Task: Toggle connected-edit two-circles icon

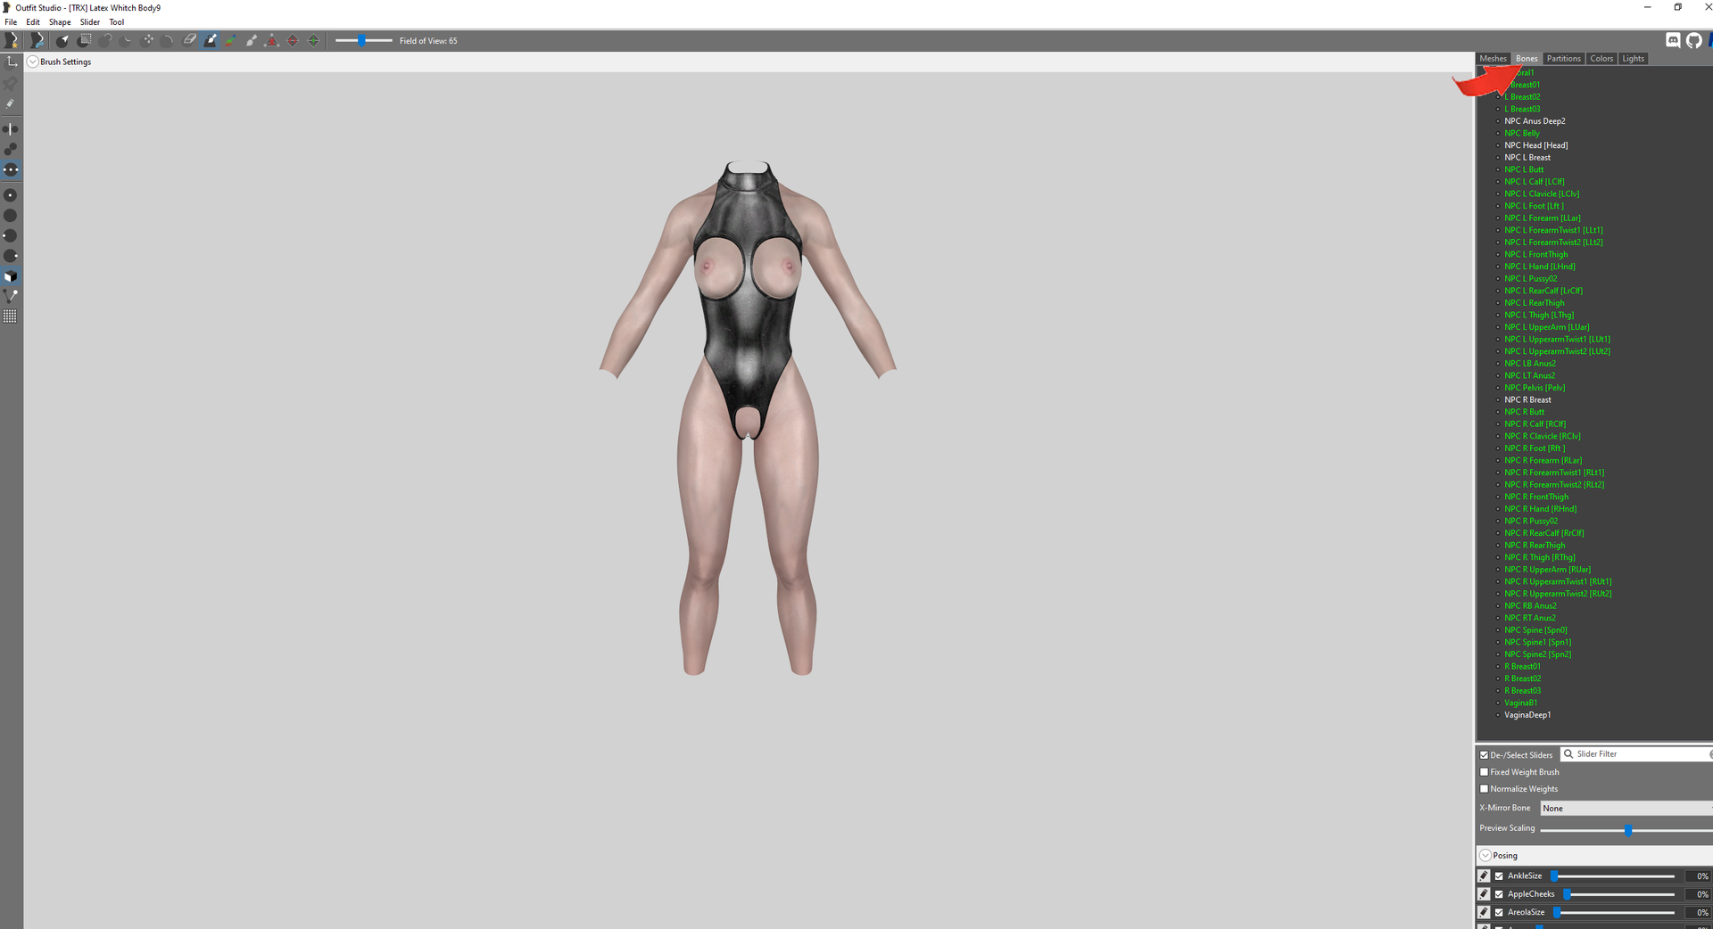Action: pos(11,149)
